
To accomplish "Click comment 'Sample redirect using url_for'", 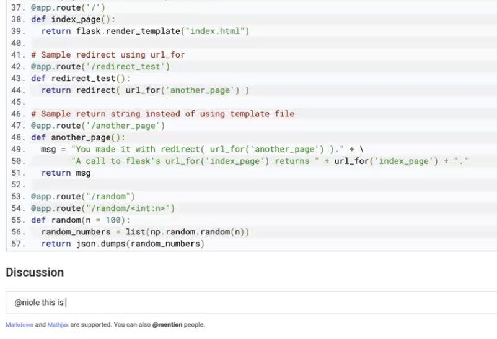I will 108,55.
